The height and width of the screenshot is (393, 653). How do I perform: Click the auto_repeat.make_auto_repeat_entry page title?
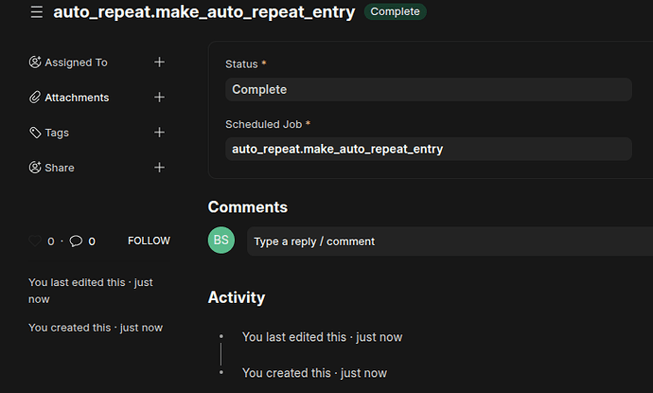pos(204,12)
